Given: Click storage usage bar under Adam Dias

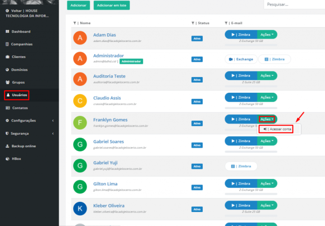Looking at the screenshot, I should [251, 45].
